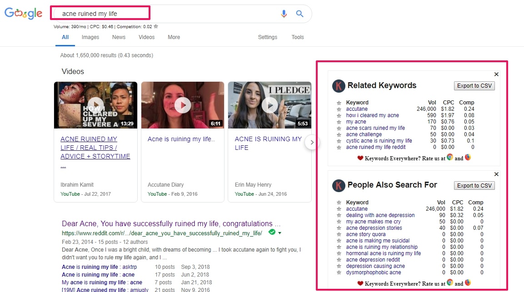
Task: Star 'hormonal acne is ruining my life' keyword
Action: pyautogui.click(x=339, y=253)
